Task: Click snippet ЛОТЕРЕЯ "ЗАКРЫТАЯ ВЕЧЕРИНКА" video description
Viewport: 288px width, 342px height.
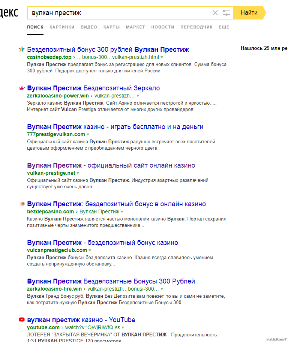Action: click(x=122, y=337)
